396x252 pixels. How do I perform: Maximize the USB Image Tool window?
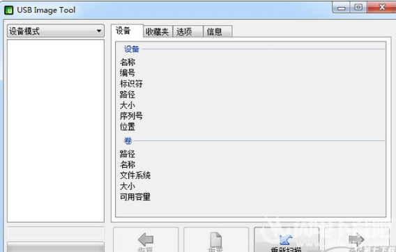point(358,8)
